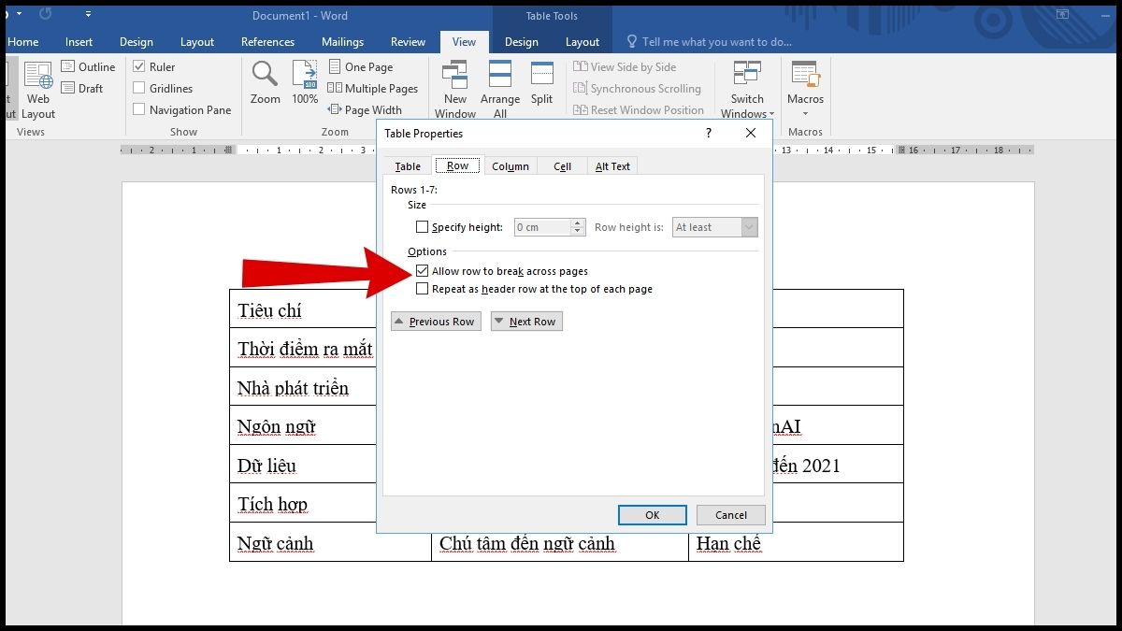Viewport: 1122px width, 631px height.
Task: Click View Side by Side
Action: [x=625, y=67]
